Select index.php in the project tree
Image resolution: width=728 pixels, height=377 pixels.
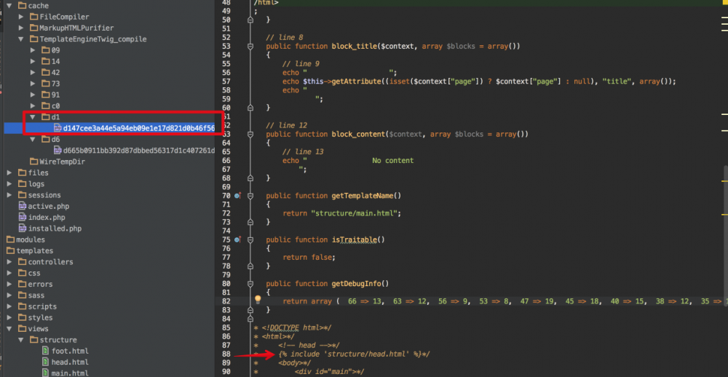tap(46, 218)
